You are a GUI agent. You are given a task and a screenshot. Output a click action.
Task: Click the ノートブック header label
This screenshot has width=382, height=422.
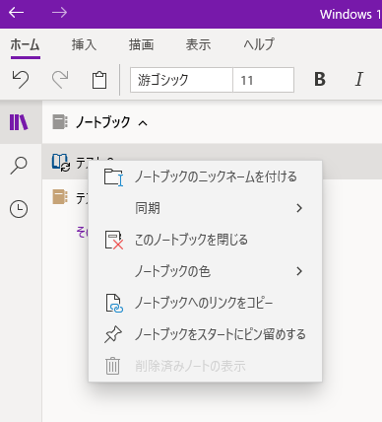103,122
